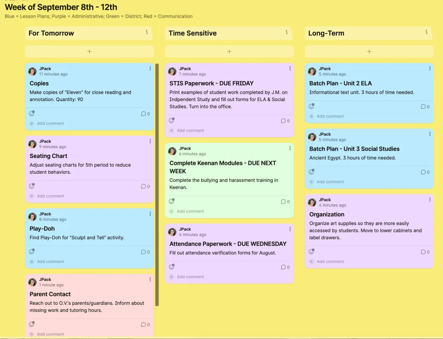
Task: Open comments count on Organization card
Action: (x=425, y=252)
